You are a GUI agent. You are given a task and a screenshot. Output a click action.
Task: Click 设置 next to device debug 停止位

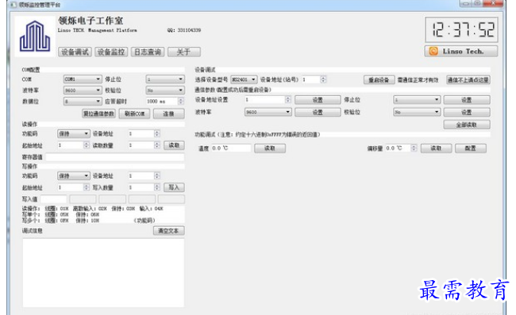(x=467, y=100)
